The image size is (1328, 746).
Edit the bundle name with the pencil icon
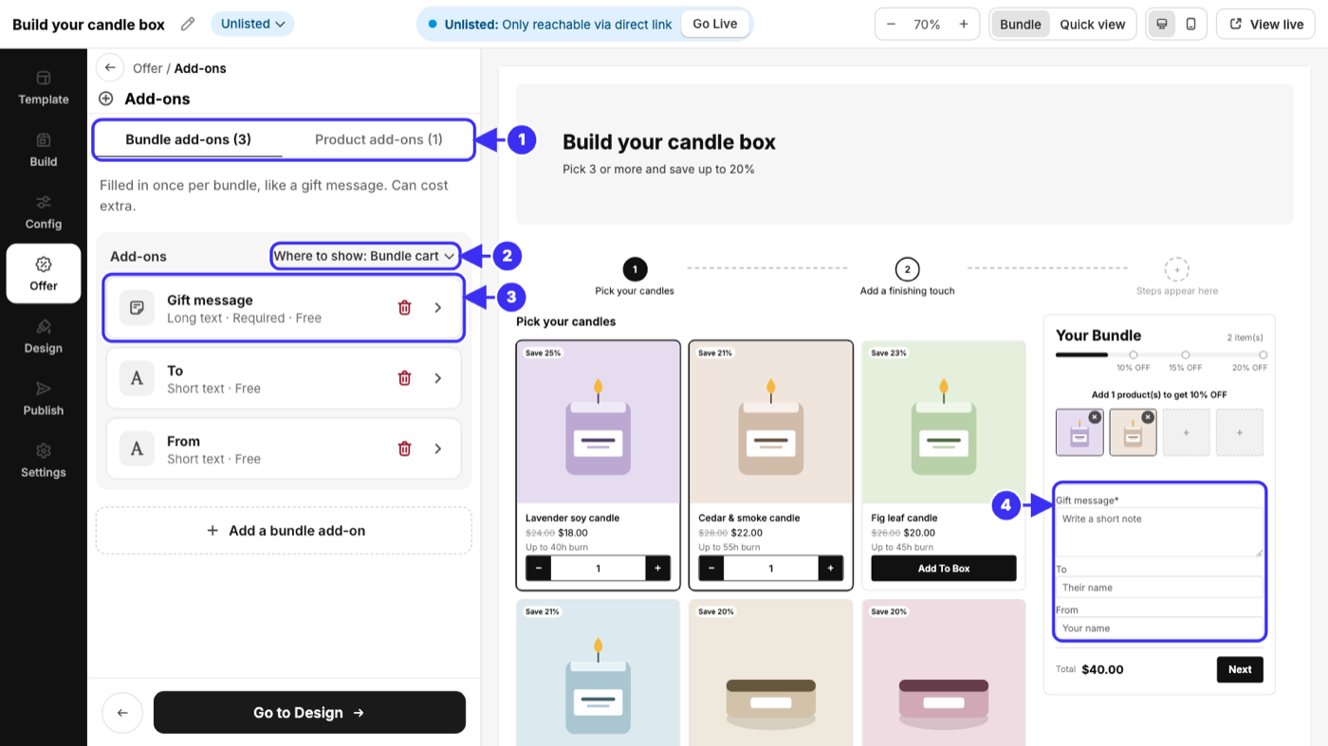pyautogui.click(x=188, y=25)
